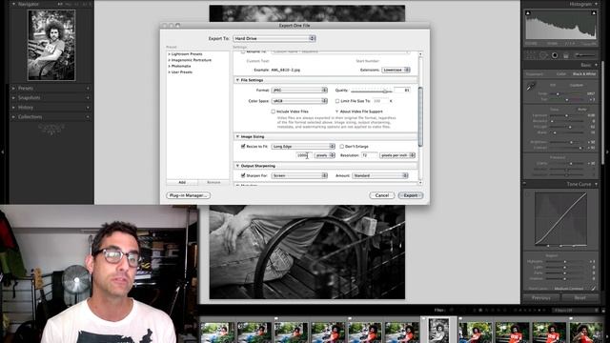Collapse the Histogram panel
Image resolution: width=610 pixels, height=343 pixels.
point(596,4)
